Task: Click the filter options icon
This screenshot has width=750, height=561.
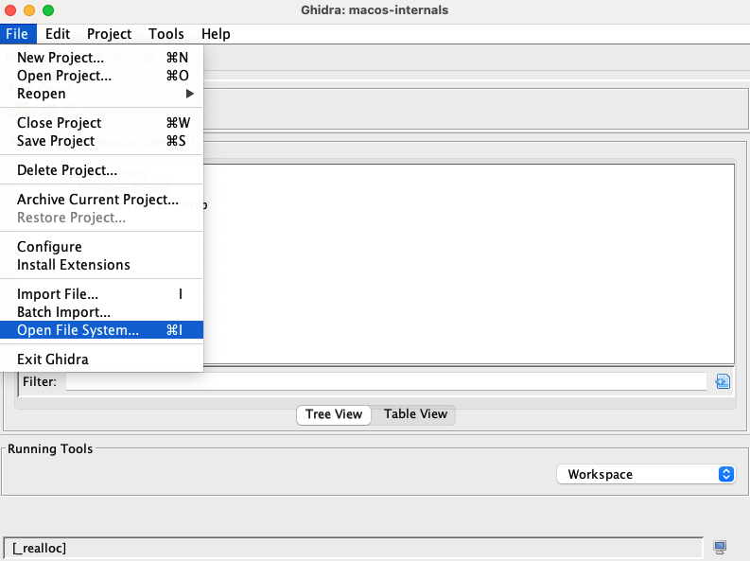Action: click(723, 381)
